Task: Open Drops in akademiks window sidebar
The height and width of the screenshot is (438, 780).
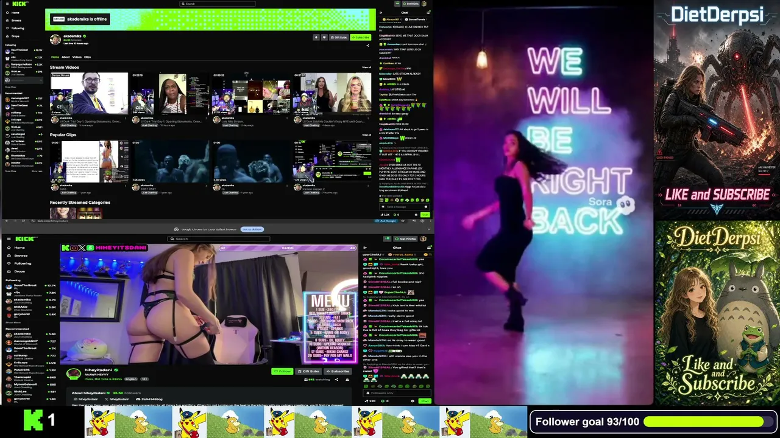Action: 13,36
